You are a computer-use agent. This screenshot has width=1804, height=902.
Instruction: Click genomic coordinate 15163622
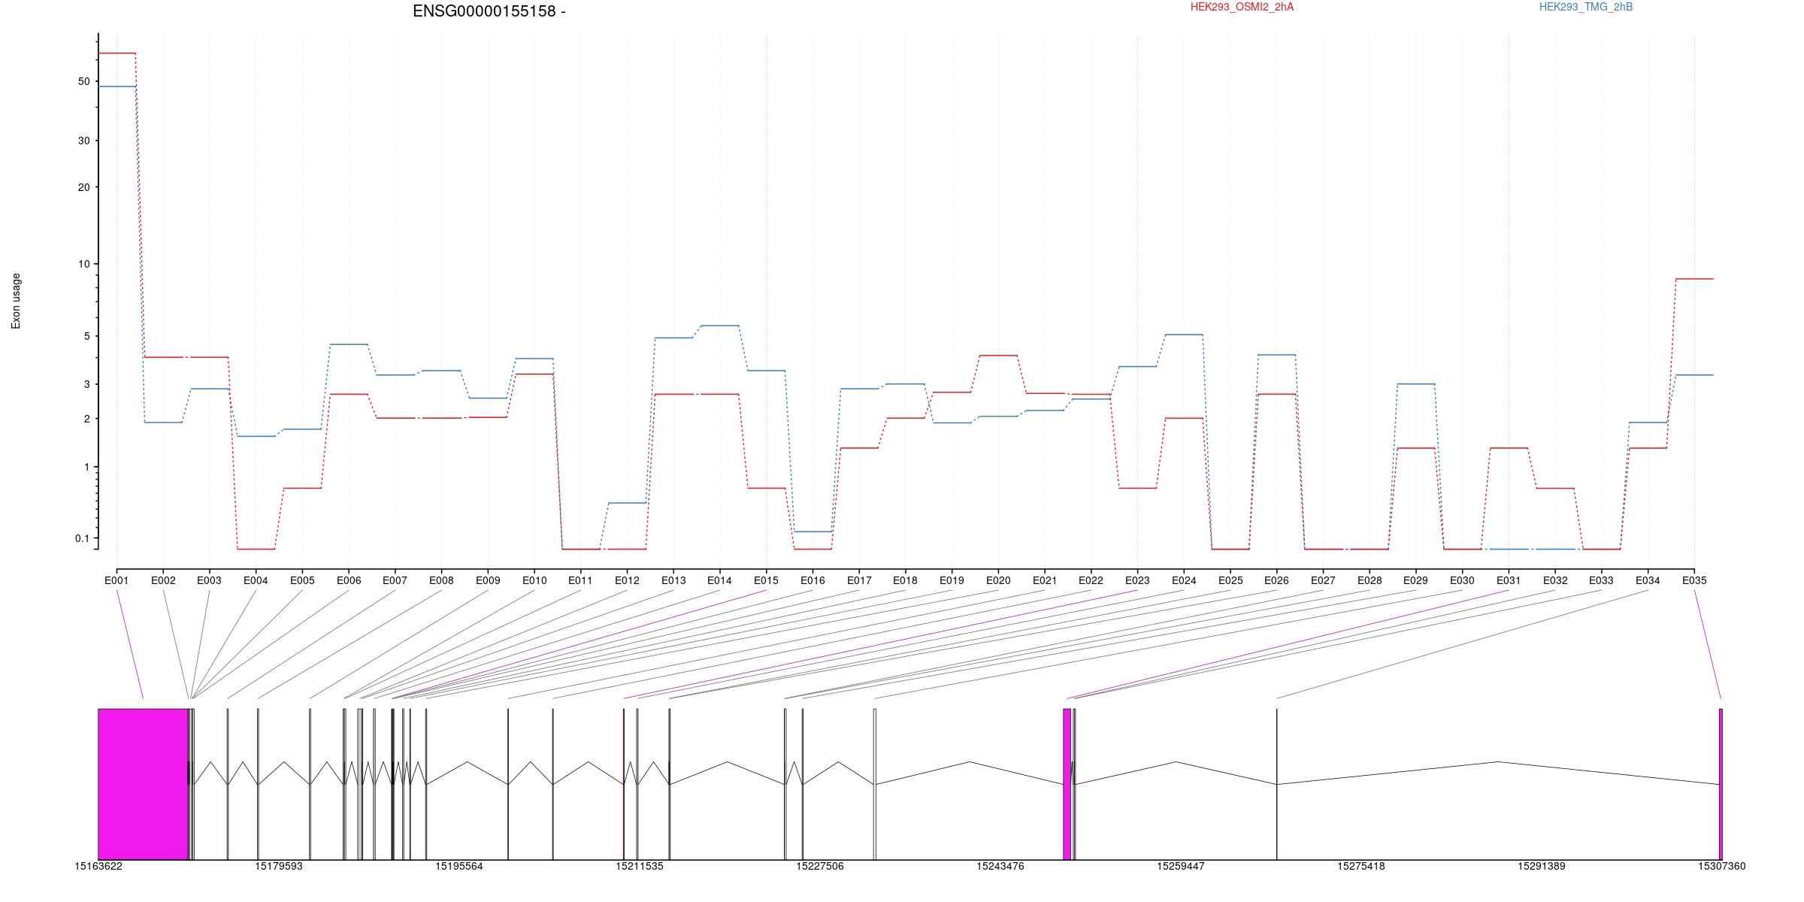(x=98, y=866)
